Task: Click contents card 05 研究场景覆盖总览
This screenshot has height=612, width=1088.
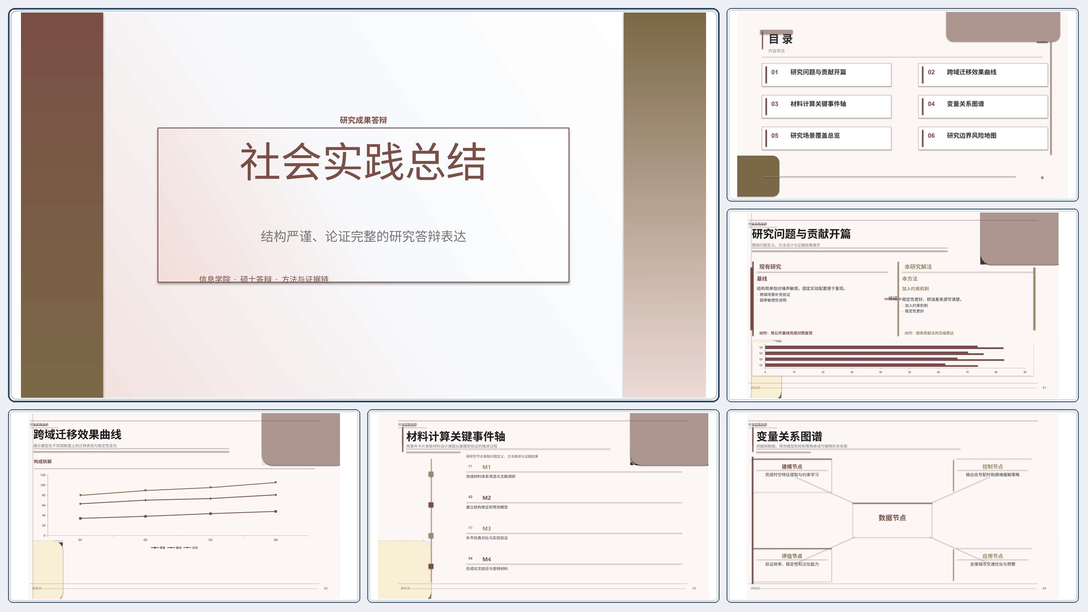Action: (826, 138)
